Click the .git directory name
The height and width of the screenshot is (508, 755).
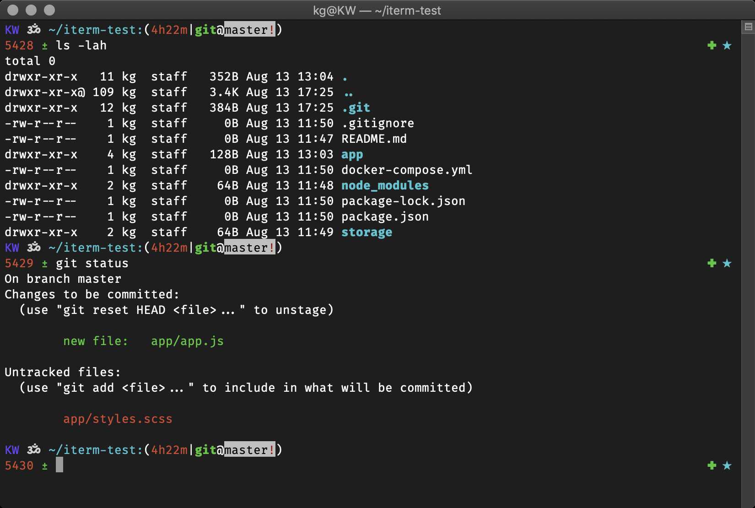(356, 108)
